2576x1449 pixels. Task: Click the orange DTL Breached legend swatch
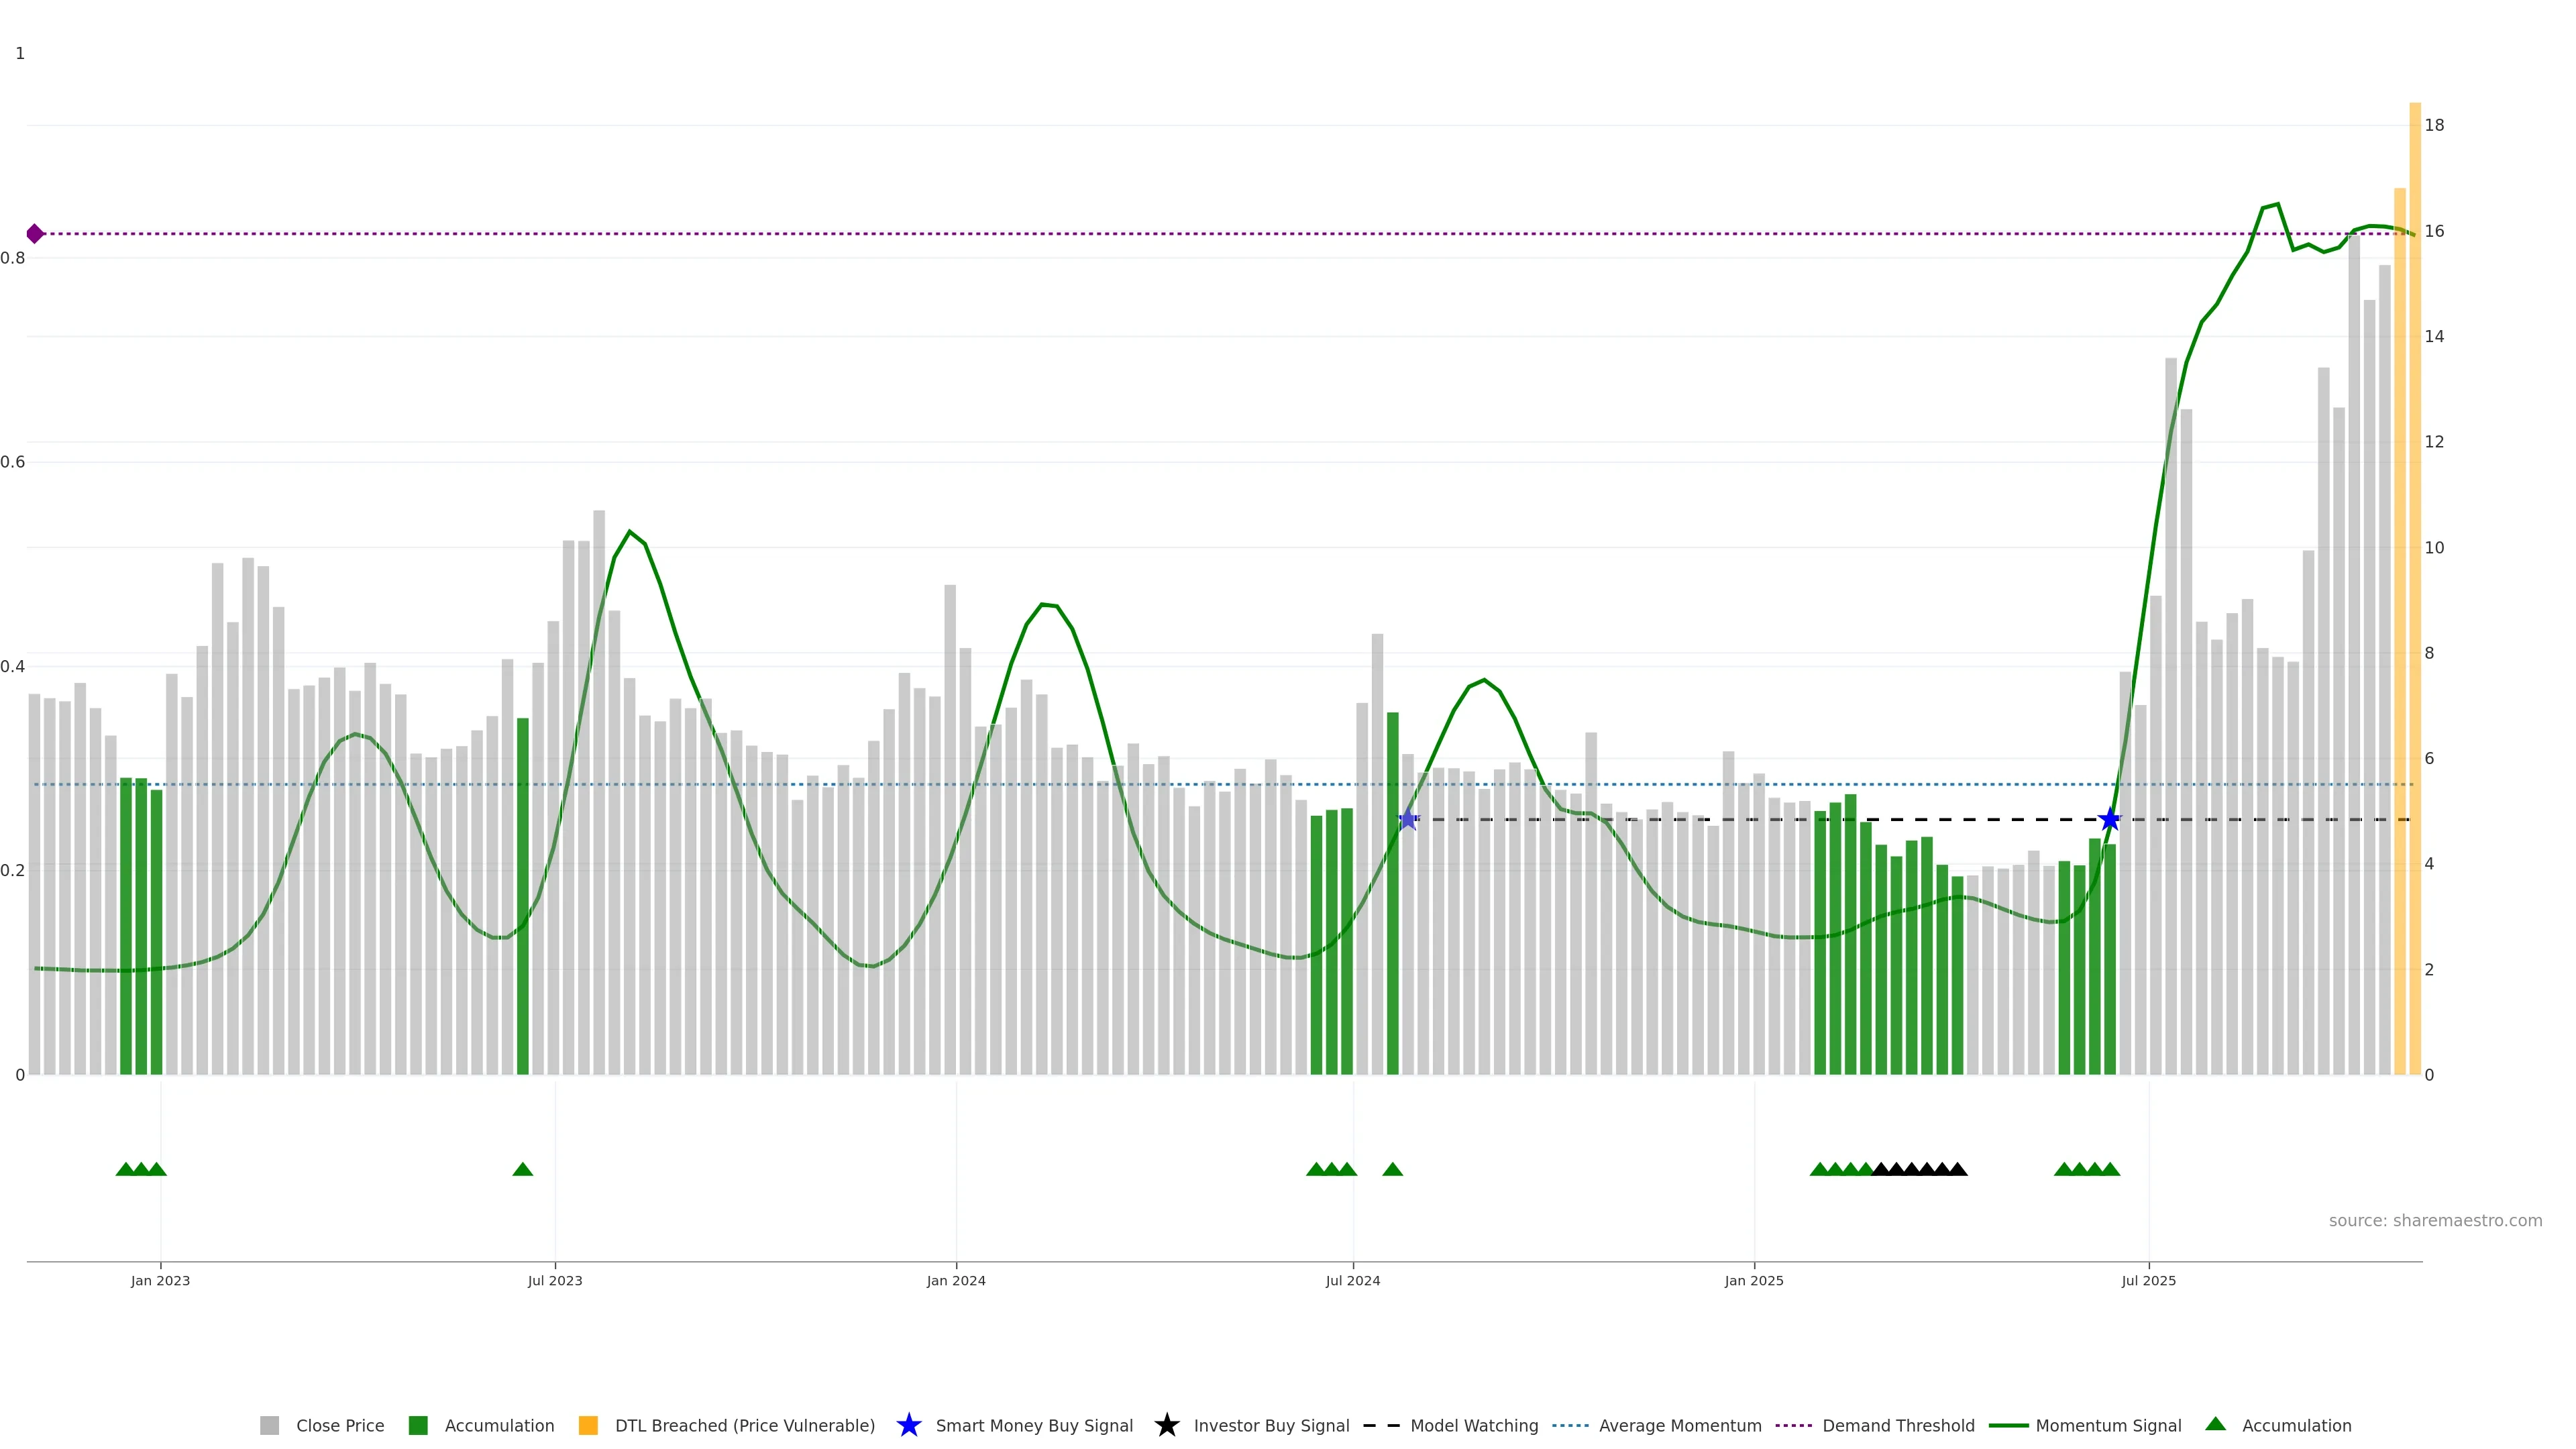click(588, 1426)
